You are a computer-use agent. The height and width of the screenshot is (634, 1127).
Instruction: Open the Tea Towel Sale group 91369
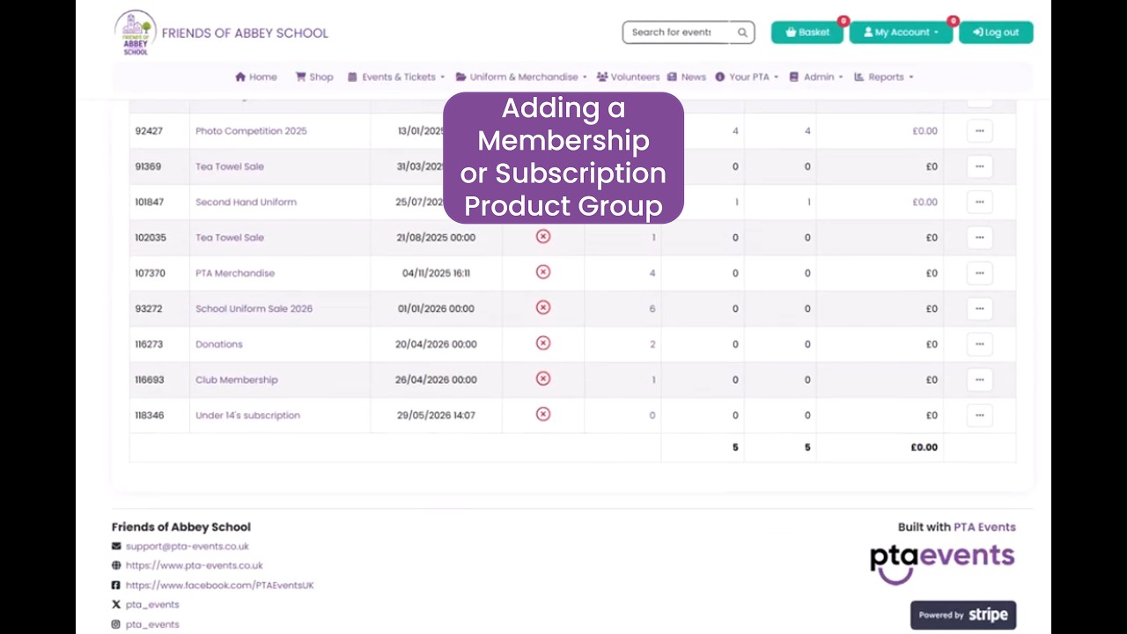(x=230, y=166)
